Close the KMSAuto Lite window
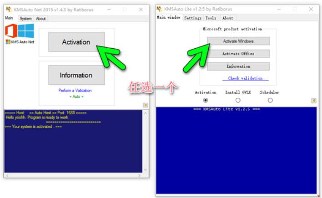This screenshot has height=198, width=322. tap(311, 9)
